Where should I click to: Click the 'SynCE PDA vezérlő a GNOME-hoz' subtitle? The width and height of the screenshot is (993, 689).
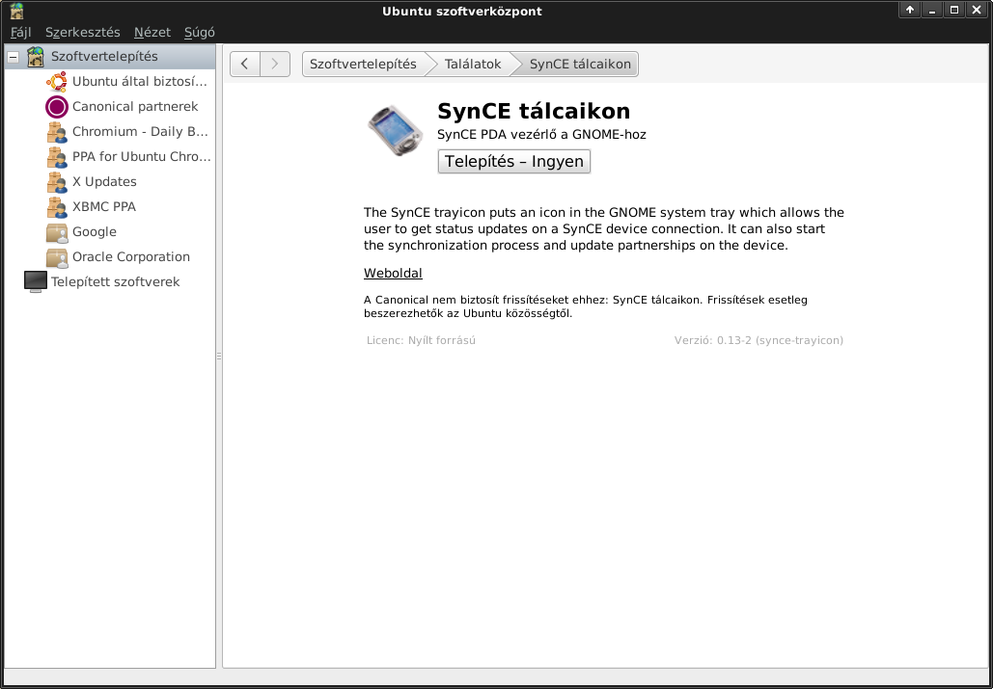[541, 135]
